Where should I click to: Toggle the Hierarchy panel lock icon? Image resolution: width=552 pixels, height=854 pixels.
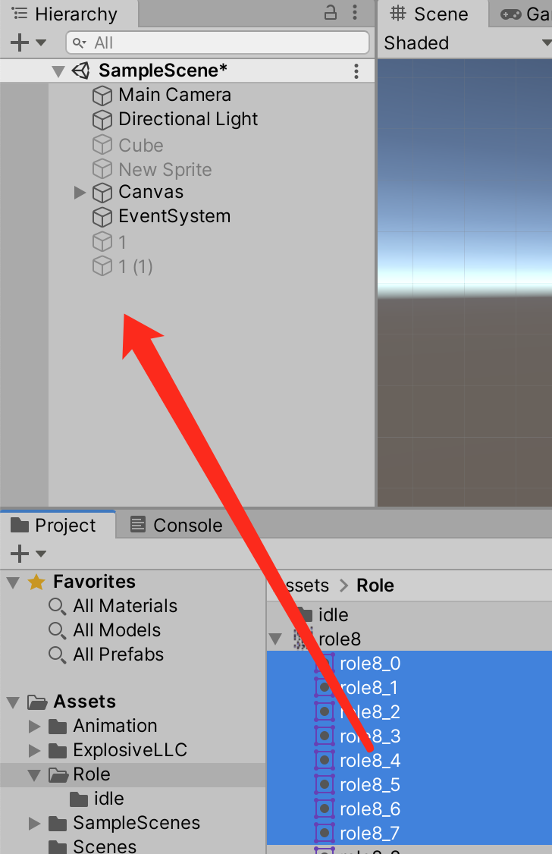(x=331, y=13)
